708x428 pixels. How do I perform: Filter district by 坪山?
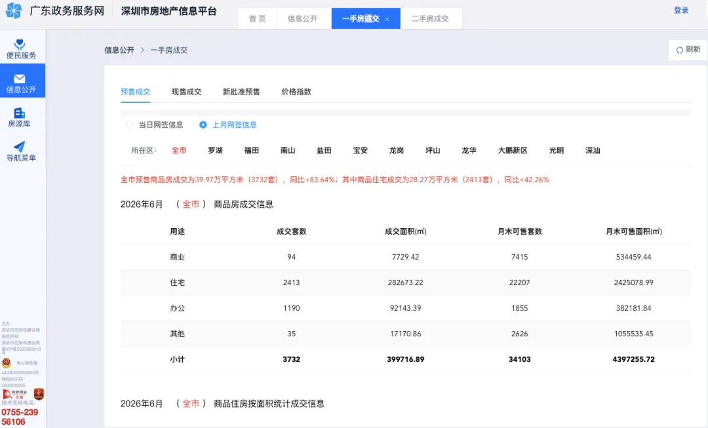[433, 150]
